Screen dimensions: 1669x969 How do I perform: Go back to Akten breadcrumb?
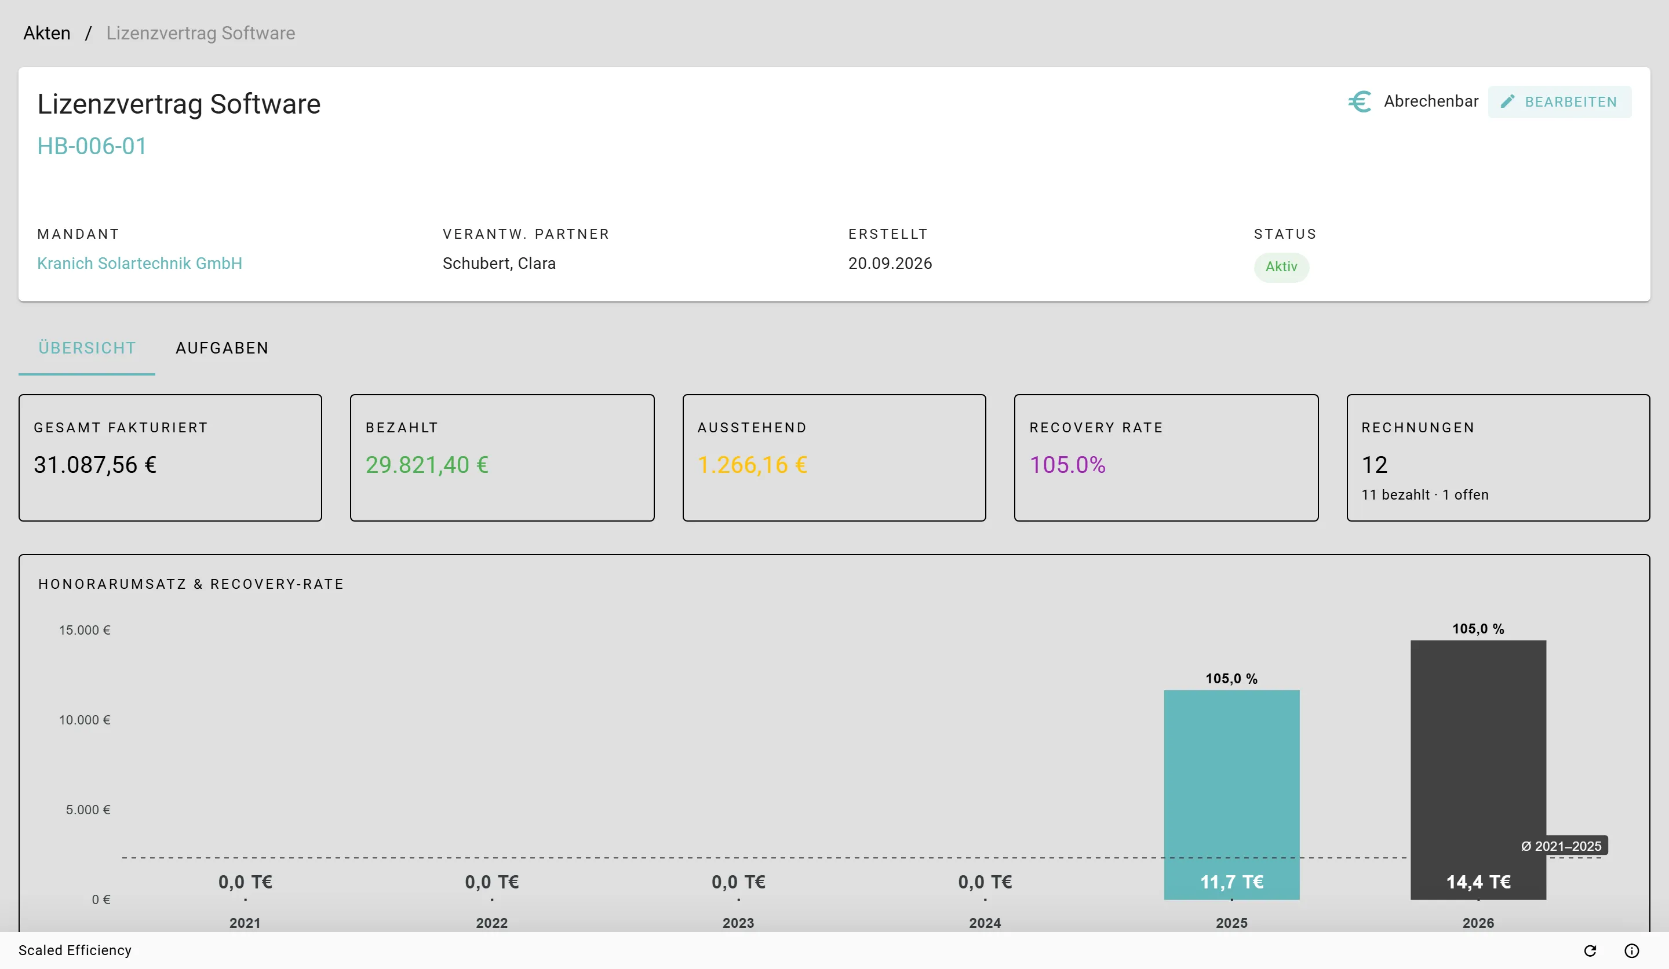click(x=46, y=33)
